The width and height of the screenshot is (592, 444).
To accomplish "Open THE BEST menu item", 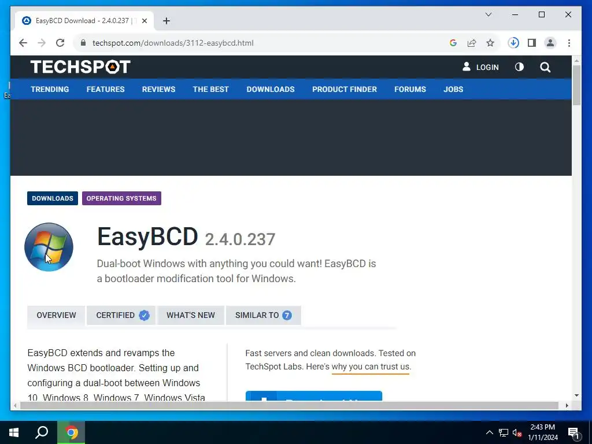I will pyautogui.click(x=210, y=90).
